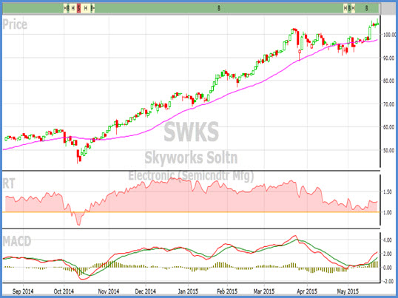
Task: Click the rightmost B signal marker in signal bar
Action: click(366, 8)
